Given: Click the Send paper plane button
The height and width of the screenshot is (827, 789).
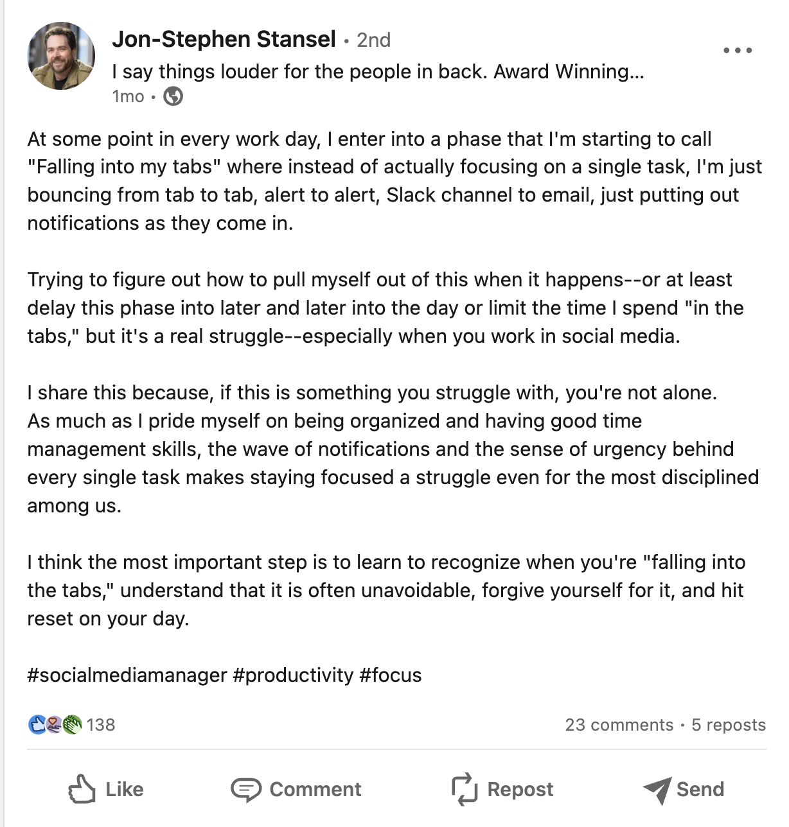Looking at the screenshot, I should tap(683, 789).
